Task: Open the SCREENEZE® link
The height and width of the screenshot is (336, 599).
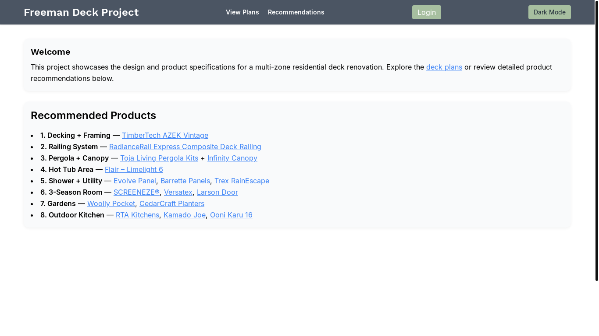Action: tap(136, 192)
